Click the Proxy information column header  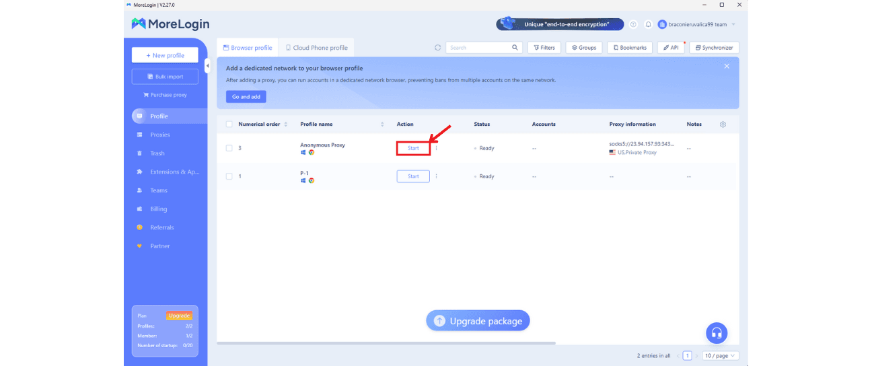632,124
